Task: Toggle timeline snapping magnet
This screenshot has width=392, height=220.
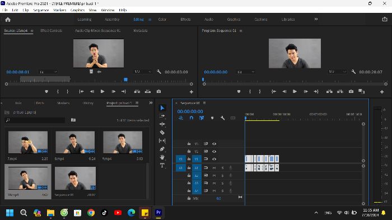Action: [192, 118]
